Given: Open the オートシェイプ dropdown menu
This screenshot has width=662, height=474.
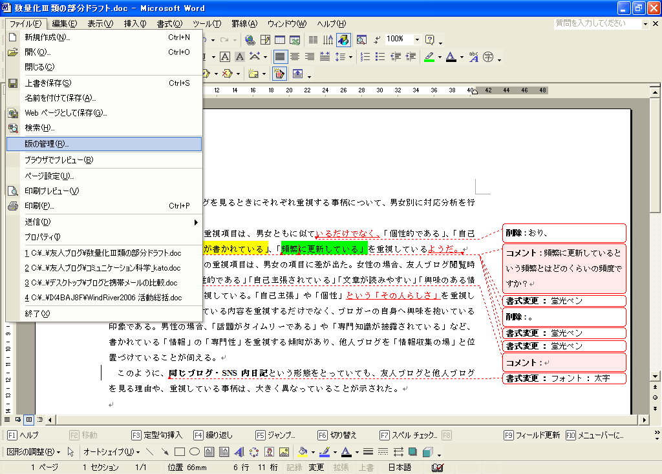Looking at the screenshot, I should pyautogui.click(x=109, y=452).
